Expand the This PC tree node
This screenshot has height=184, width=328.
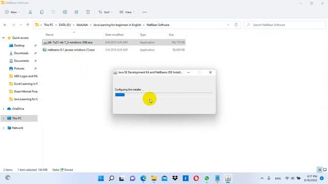(x=4, y=118)
